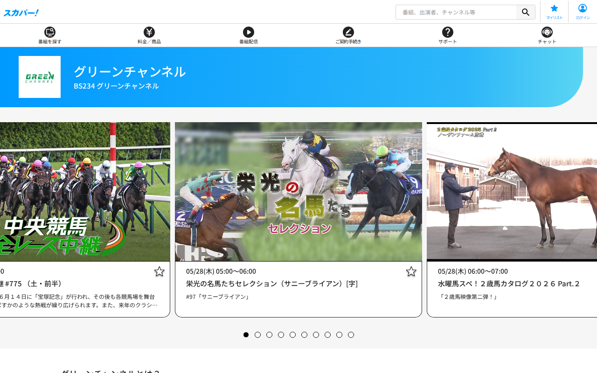This screenshot has height=373, width=597.
Task: Select the sixth carousel dot
Action: 305,335
